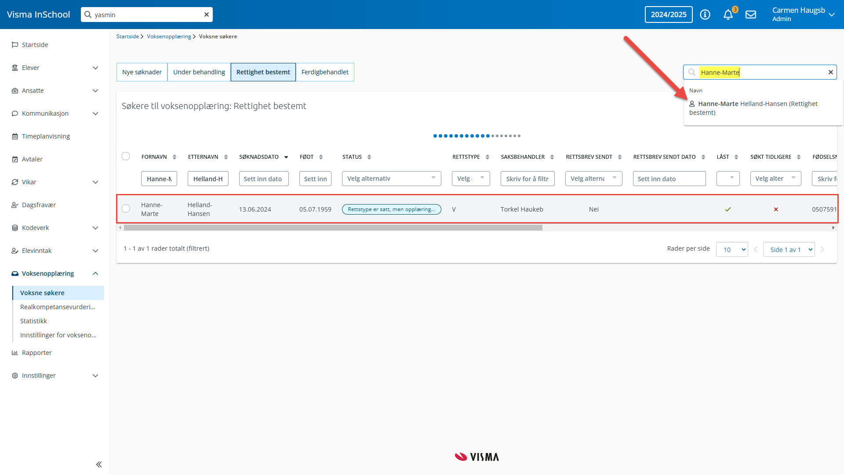Image resolution: width=844 pixels, height=475 pixels.
Task: Go to Voksenopplæring breadcrumb link
Action: click(x=169, y=37)
